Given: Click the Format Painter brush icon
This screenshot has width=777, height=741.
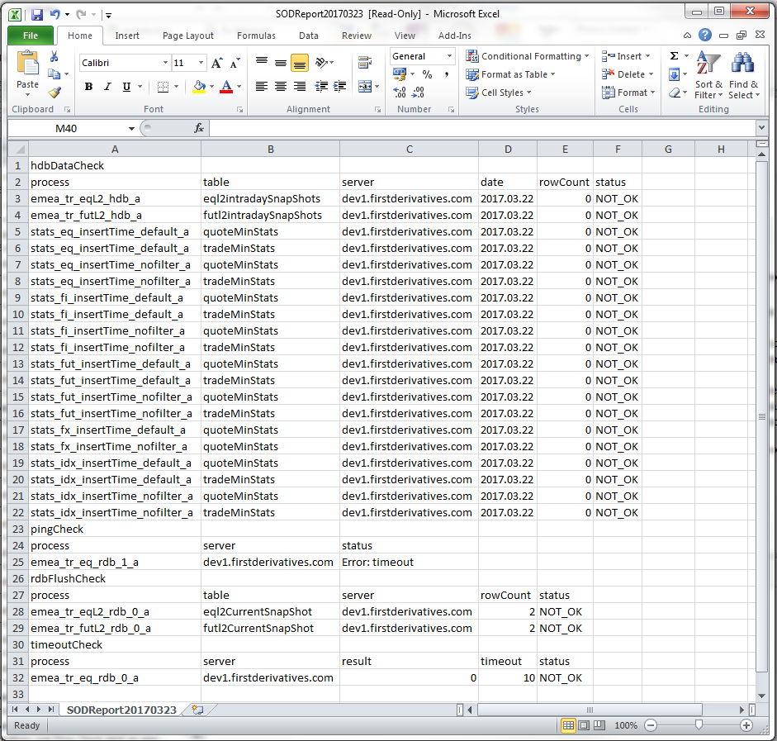Looking at the screenshot, I should (54, 93).
